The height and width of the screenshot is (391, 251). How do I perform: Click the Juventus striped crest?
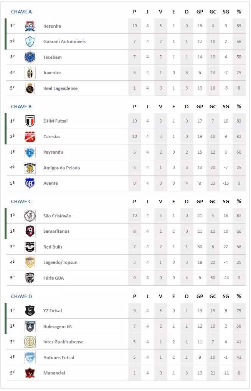click(30, 73)
